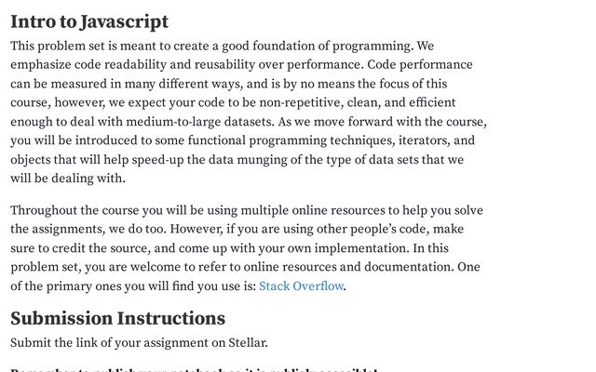Click the phrase 'online resources and documentation'
Viewport: 596px width, 372px height.
(x=348, y=267)
